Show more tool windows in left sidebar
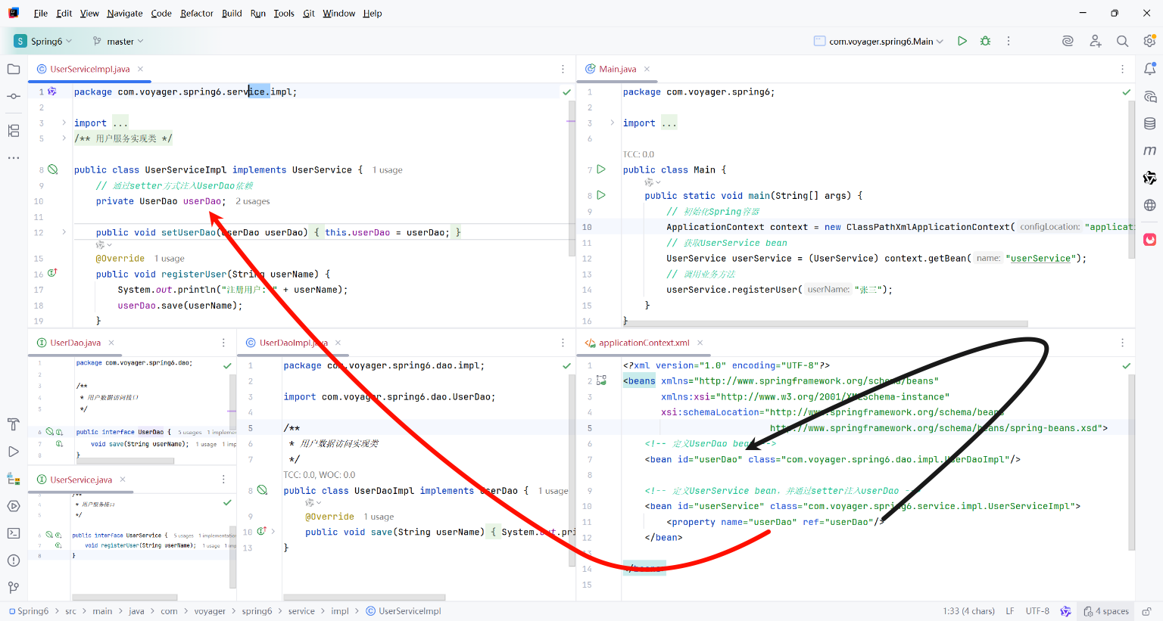 [13, 158]
